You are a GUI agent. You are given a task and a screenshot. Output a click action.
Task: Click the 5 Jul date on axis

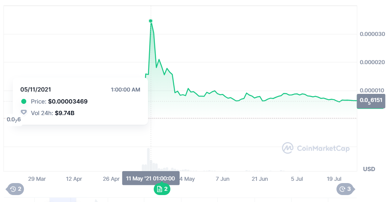click(297, 179)
